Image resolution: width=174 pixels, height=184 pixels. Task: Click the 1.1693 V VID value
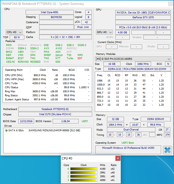click(x=84, y=87)
